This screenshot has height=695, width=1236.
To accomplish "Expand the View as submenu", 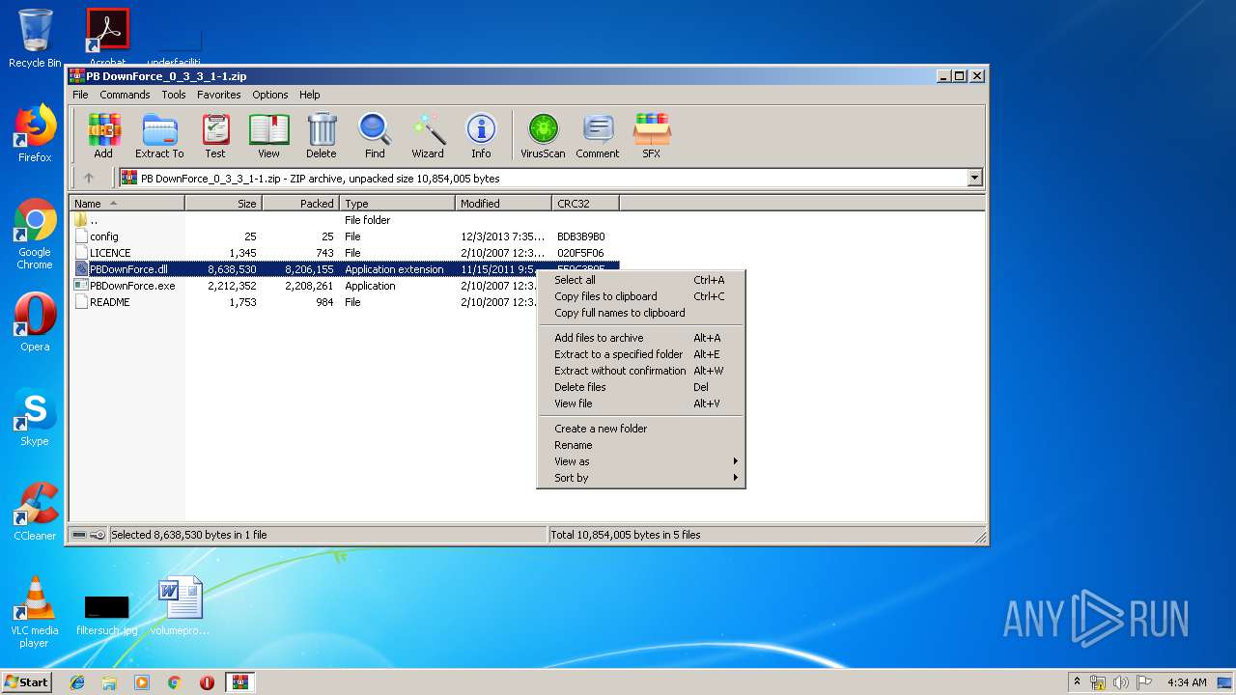I will pyautogui.click(x=641, y=461).
